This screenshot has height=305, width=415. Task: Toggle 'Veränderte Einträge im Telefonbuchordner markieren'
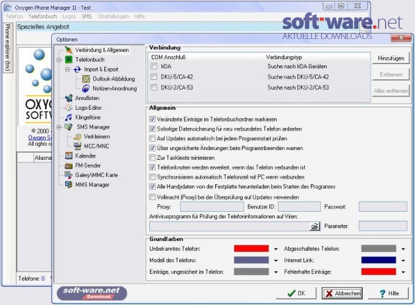152,119
